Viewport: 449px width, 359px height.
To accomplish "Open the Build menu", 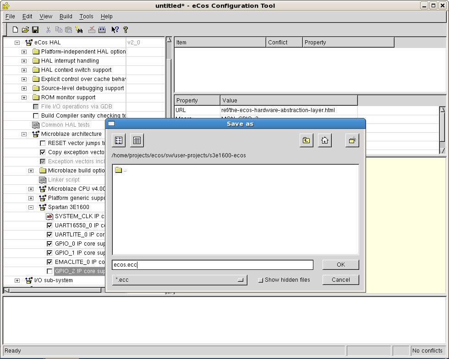I will tap(66, 16).
